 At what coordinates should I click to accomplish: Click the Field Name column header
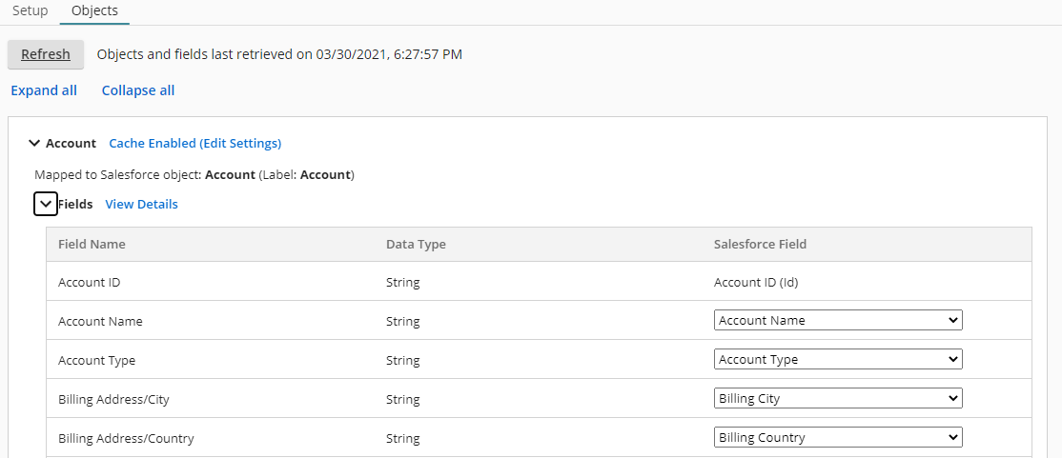pos(92,245)
